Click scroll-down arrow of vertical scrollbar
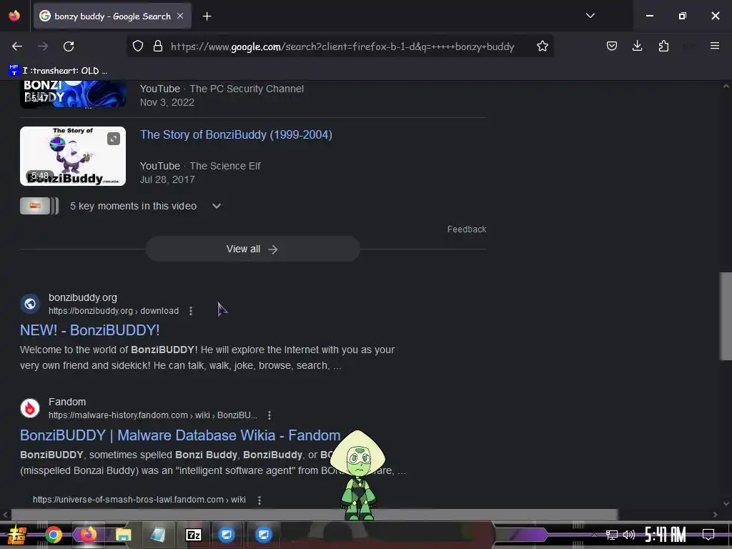The image size is (732, 549). click(726, 503)
